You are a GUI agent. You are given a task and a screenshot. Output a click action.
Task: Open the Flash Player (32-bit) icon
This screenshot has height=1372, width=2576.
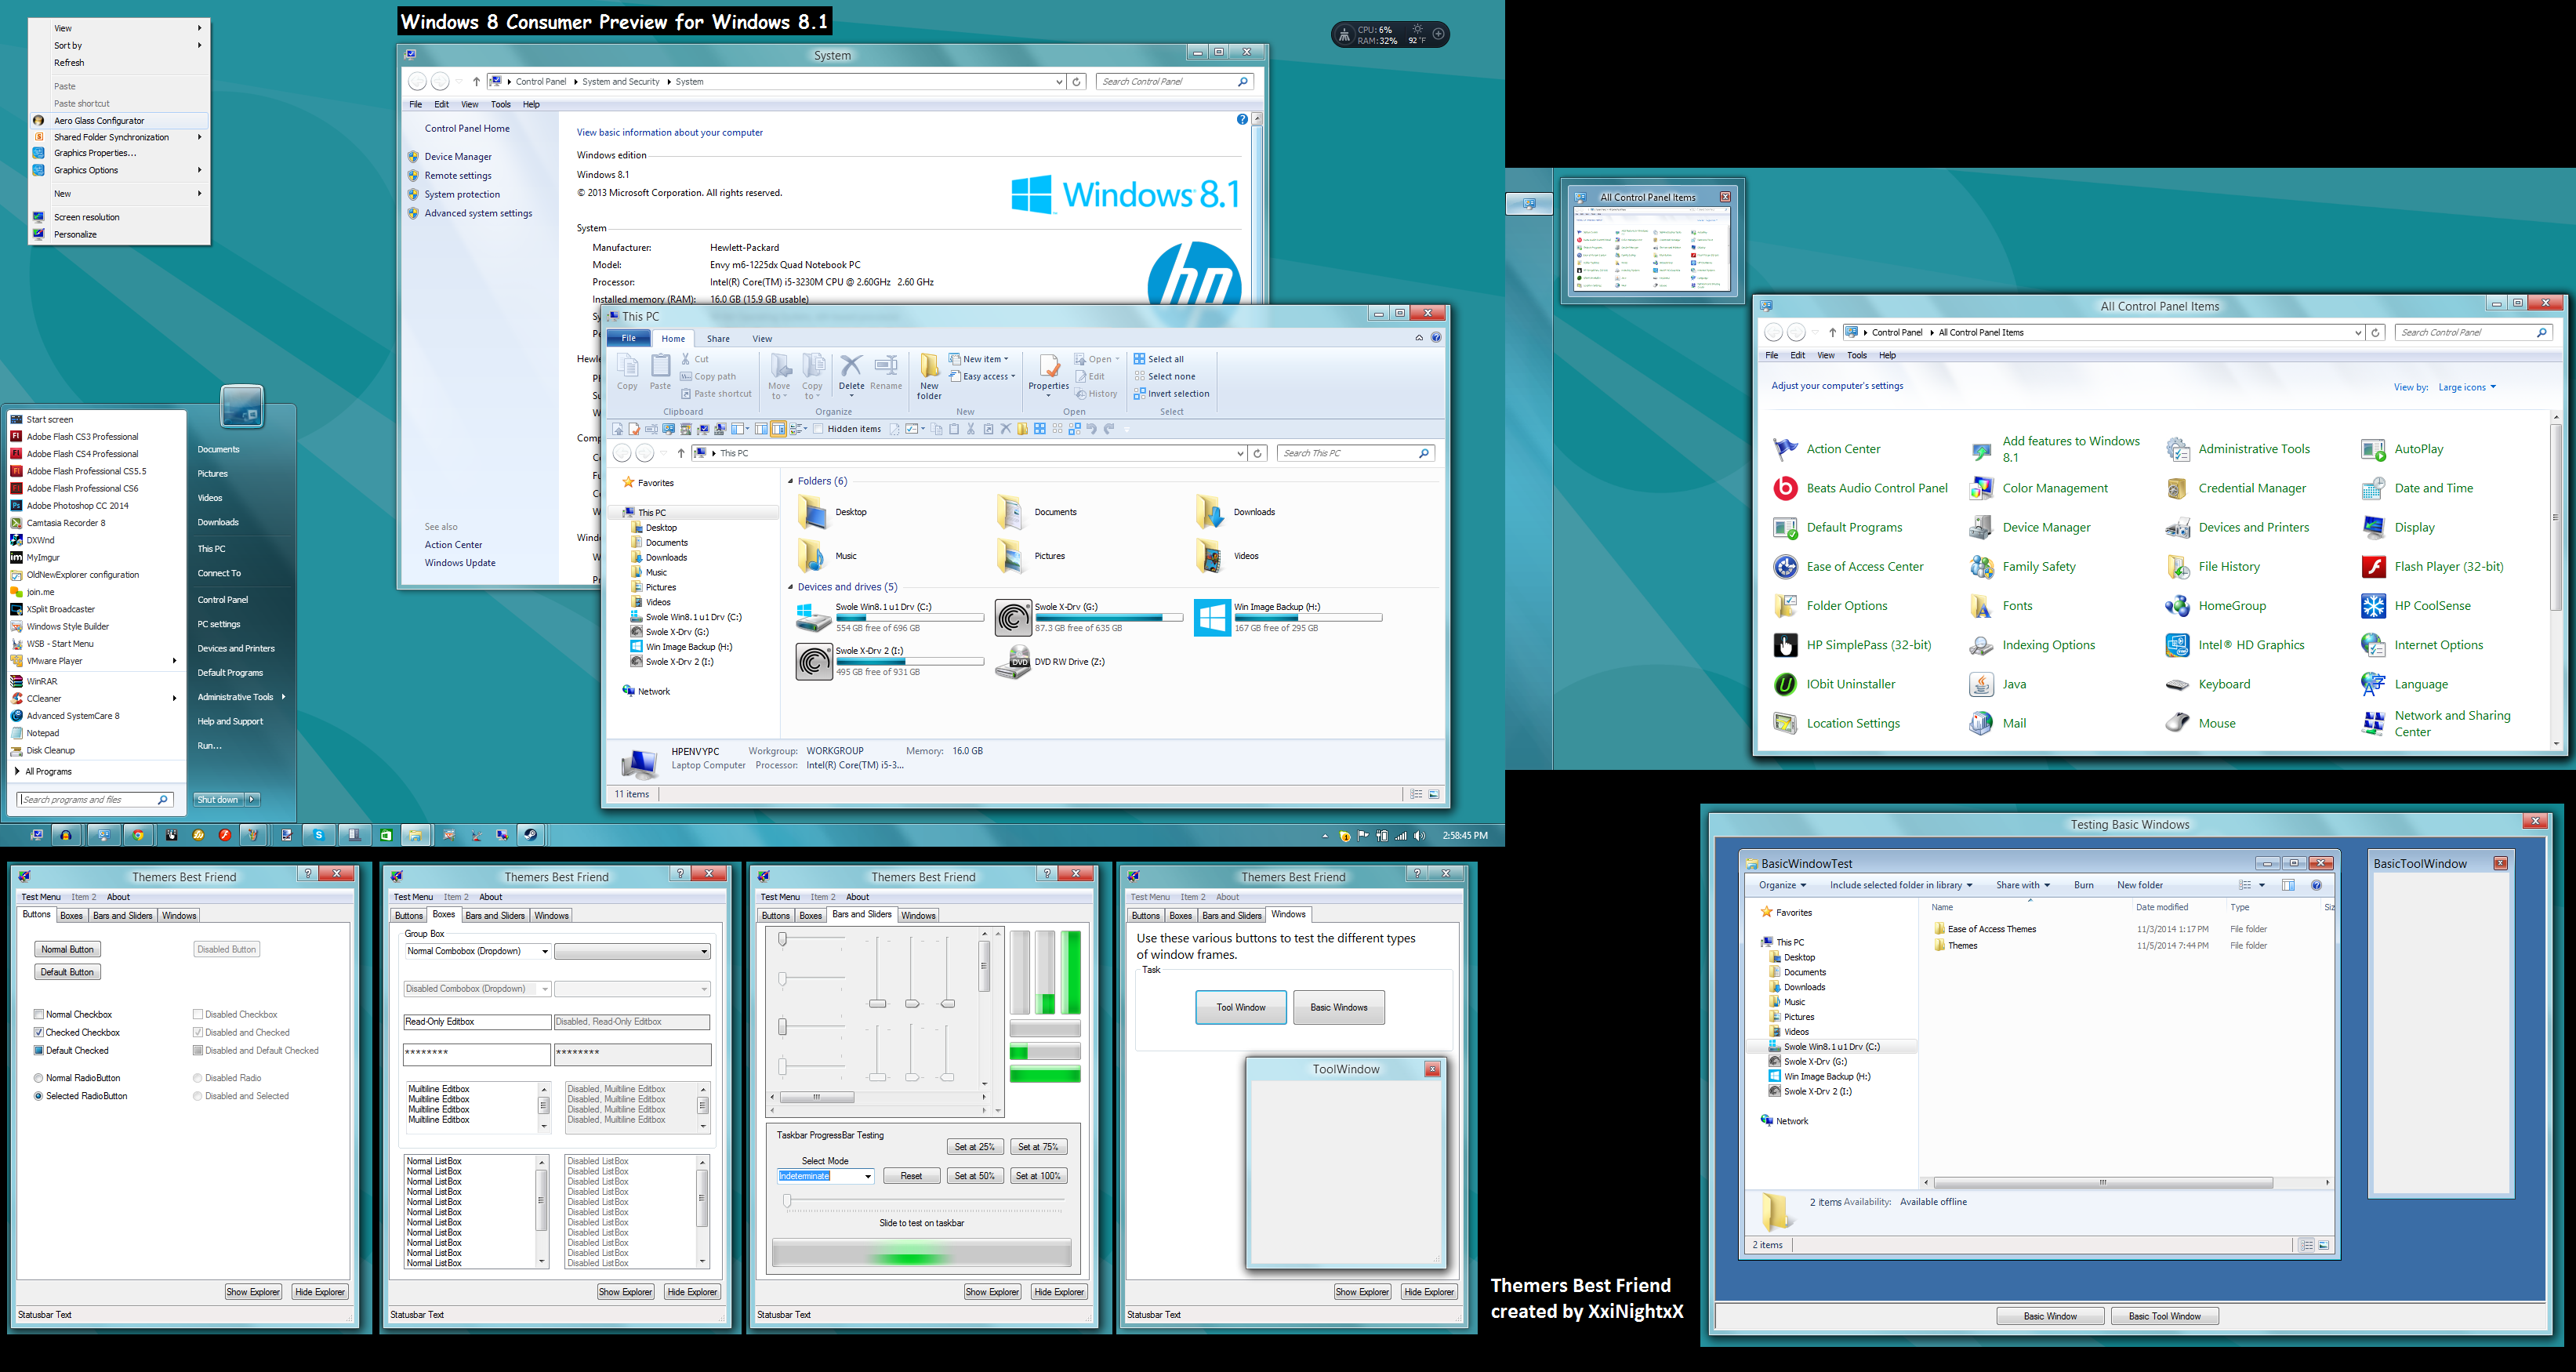[2373, 567]
